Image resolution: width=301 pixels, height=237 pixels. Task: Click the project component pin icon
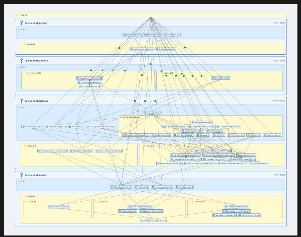point(21,23)
